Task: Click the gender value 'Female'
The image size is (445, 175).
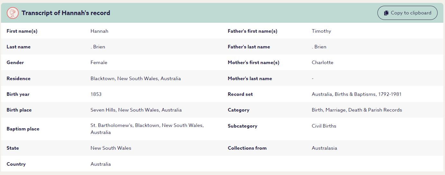Action: point(99,63)
